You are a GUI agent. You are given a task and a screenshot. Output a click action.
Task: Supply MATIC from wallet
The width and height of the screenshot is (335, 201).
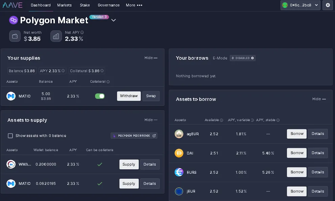tap(129, 183)
